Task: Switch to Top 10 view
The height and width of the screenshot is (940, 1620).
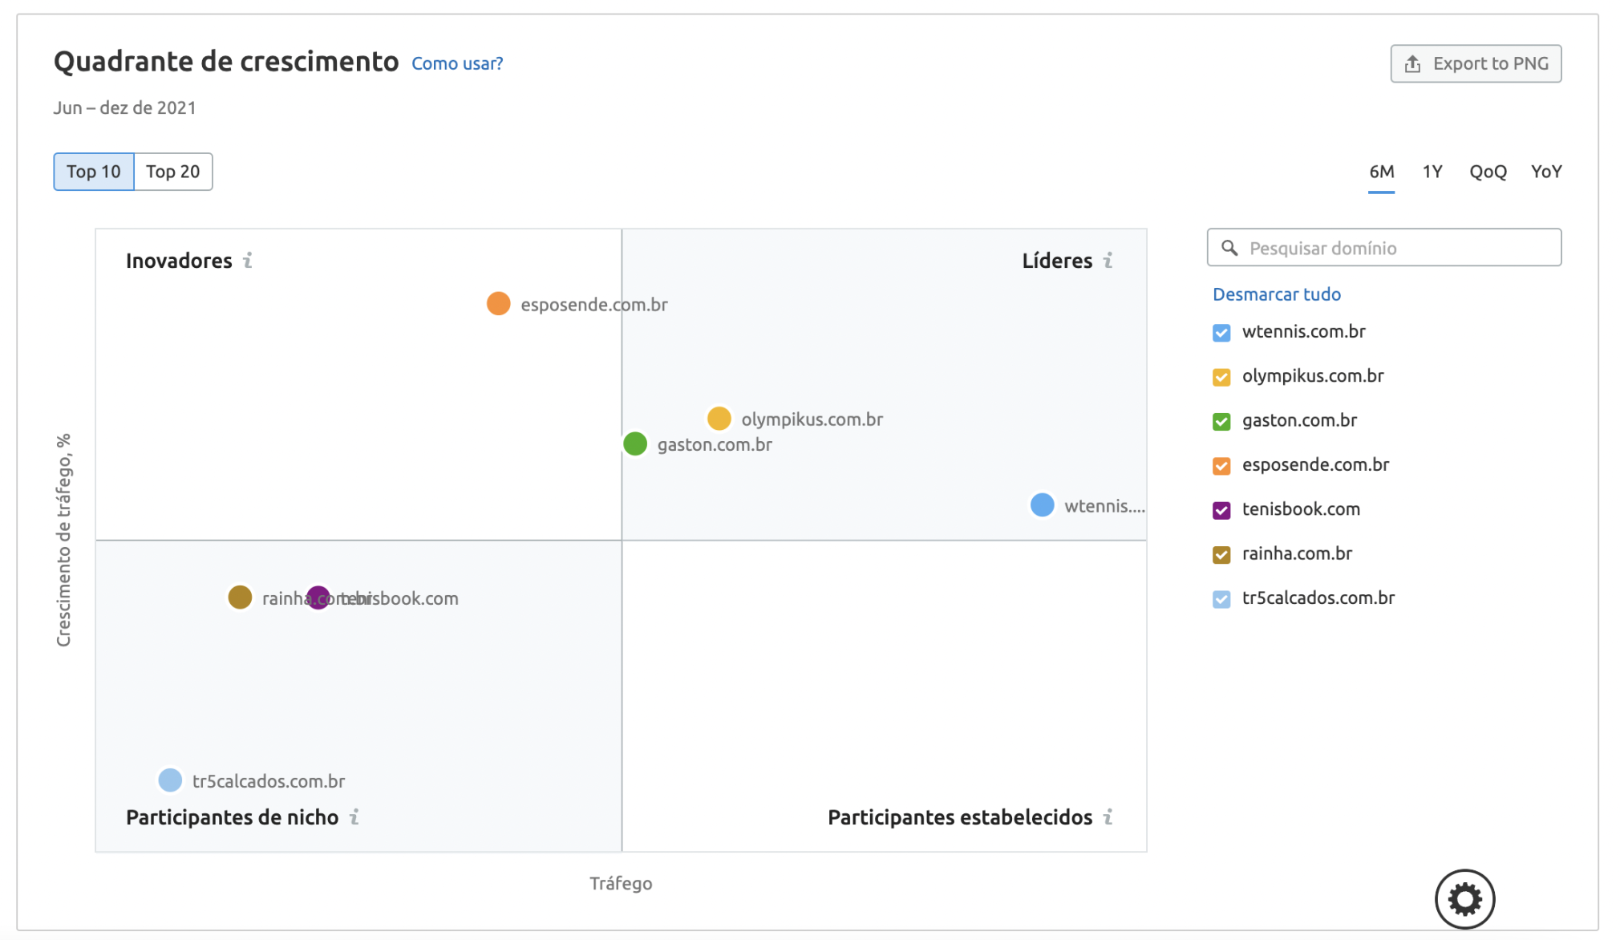Action: pos(94,172)
